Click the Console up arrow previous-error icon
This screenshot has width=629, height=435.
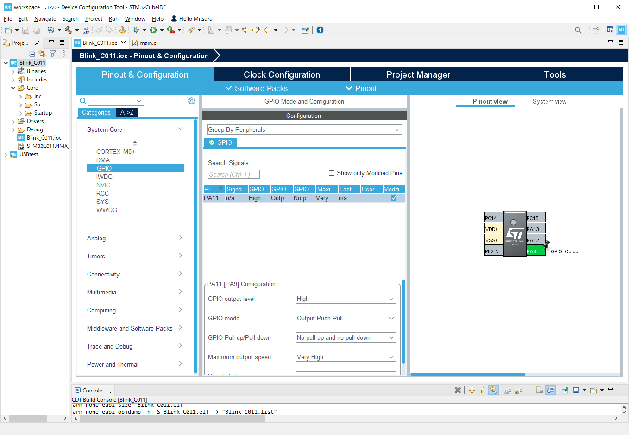[x=483, y=390]
